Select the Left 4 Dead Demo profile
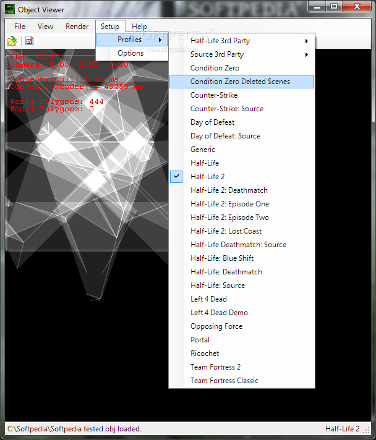 pyautogui.click(x=242, y=313)
